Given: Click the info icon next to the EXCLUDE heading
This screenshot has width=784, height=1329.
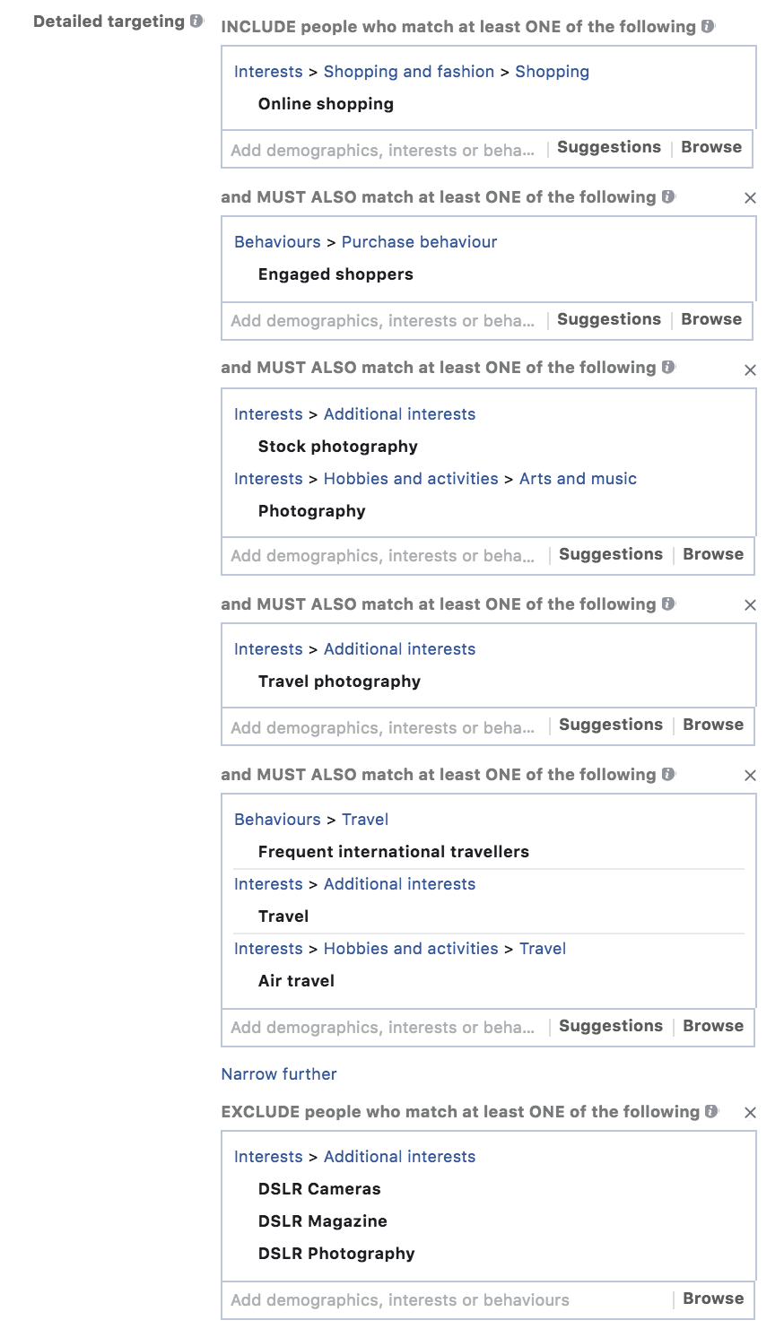Looking at the screenshot, I should coord(709,1111).
